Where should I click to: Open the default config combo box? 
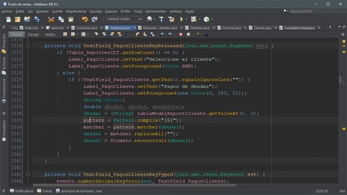tap(124, 19)
